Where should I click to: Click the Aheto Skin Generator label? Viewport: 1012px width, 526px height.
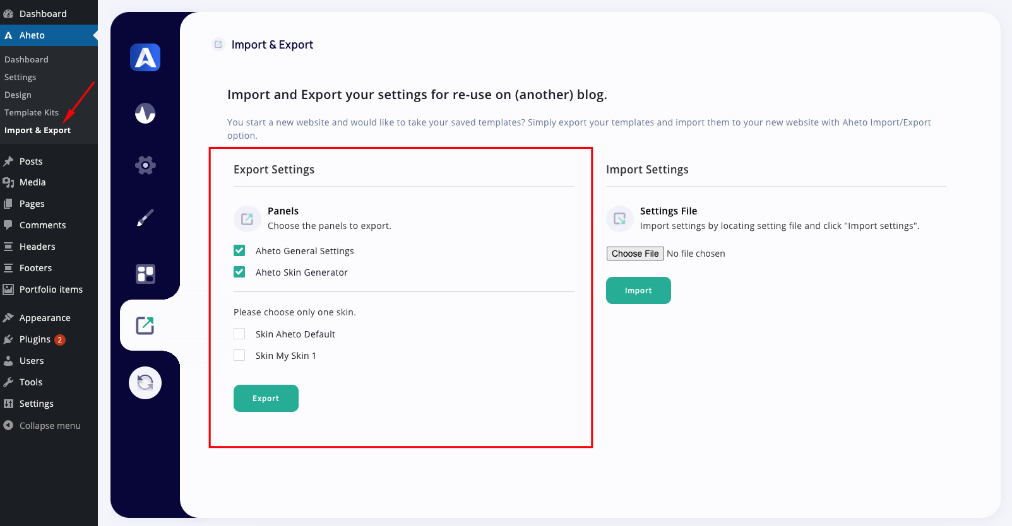(302, 272)
